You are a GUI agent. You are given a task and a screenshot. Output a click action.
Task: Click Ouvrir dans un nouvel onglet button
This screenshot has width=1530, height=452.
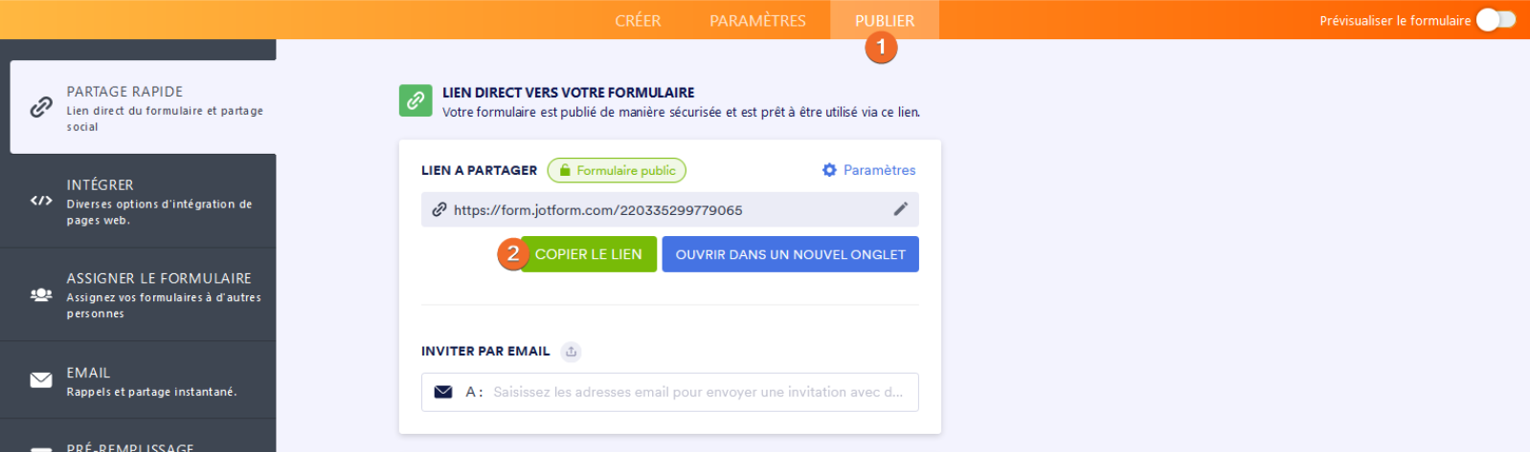[790, 254]
